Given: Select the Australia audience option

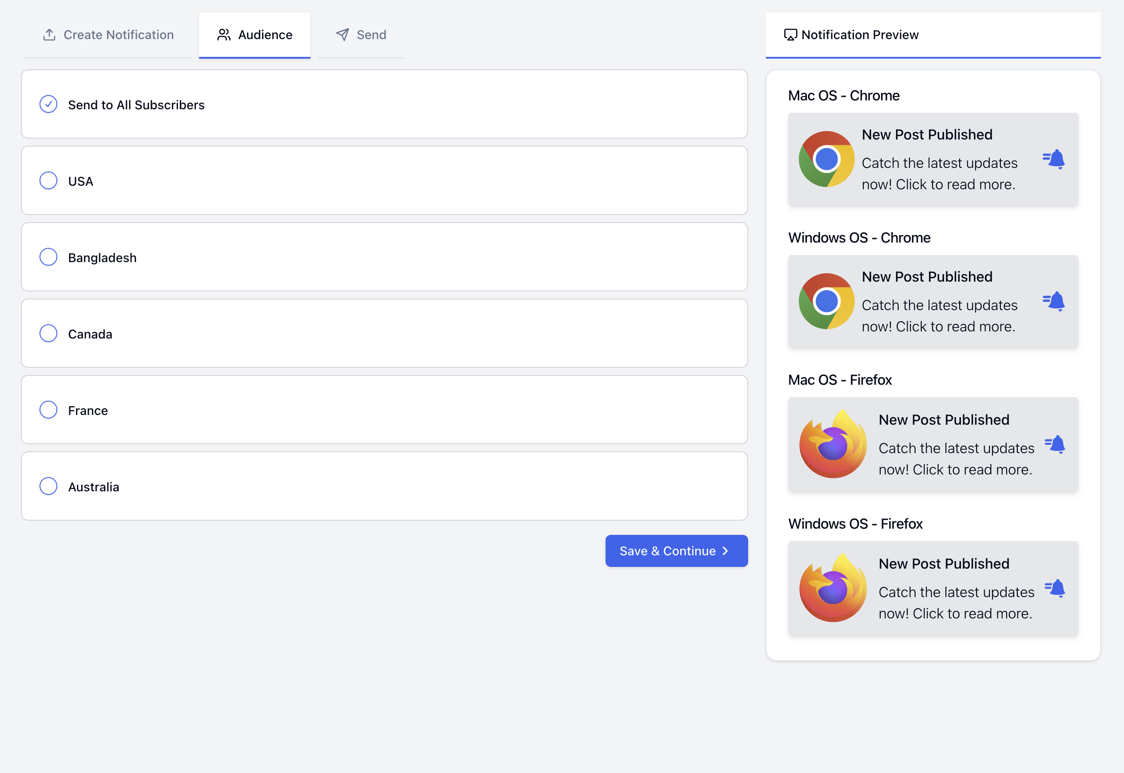Looking at the screenshot, I should (48, 486).
